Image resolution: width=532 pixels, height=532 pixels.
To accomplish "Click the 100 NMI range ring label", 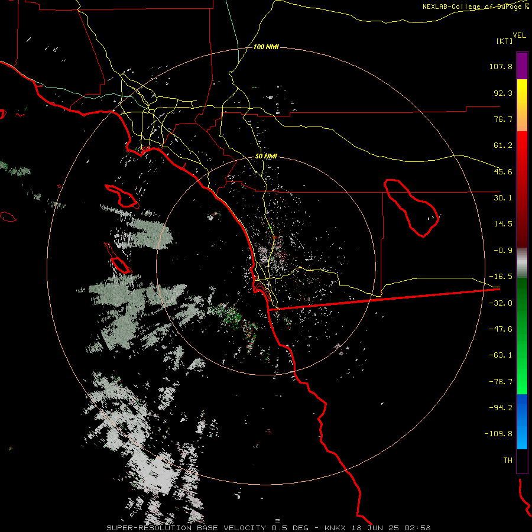I will point(266,47).
